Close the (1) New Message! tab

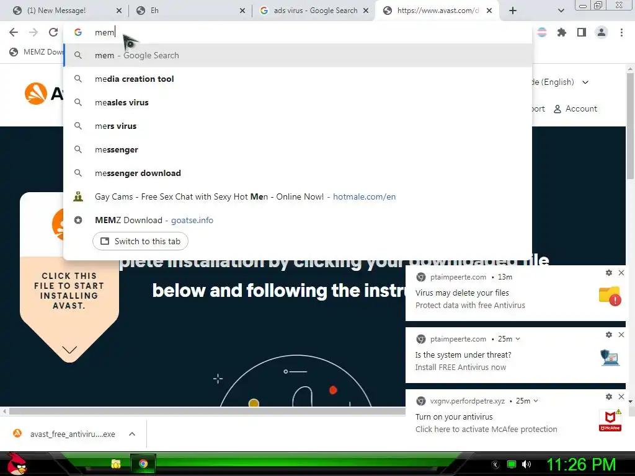[x=119, y=11]
